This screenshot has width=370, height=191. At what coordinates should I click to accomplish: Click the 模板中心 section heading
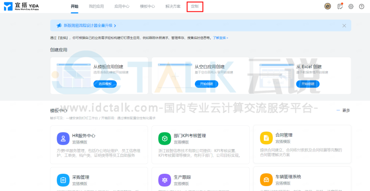pyautogui.click(x=59, y=111)
